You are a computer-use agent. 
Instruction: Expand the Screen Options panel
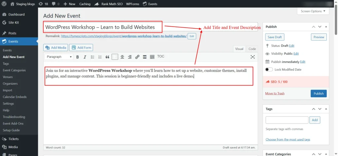coord(313,11)
